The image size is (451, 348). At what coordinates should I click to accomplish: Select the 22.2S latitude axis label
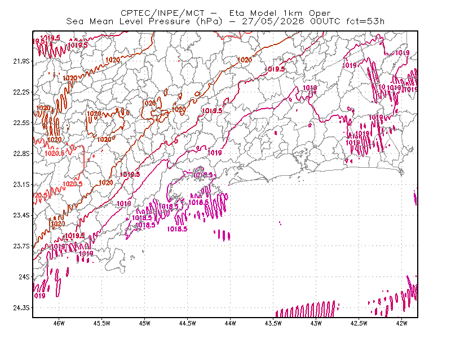(21, 92)
